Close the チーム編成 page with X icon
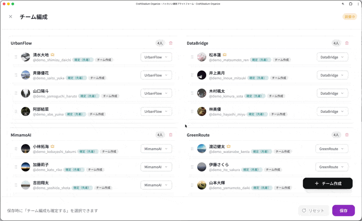The width and height of the screenshot is (362, 221). pyautogui.click(x=10, y=17)
